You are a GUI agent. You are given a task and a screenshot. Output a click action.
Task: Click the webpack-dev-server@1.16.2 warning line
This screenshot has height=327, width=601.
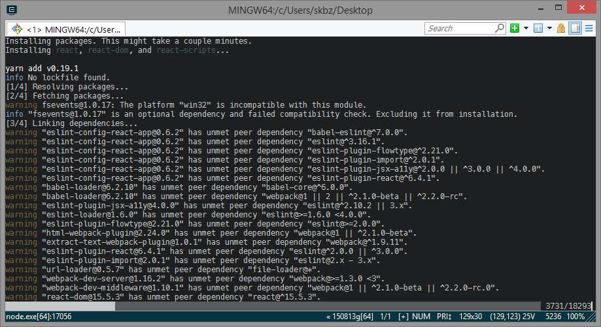click(195, 279)
